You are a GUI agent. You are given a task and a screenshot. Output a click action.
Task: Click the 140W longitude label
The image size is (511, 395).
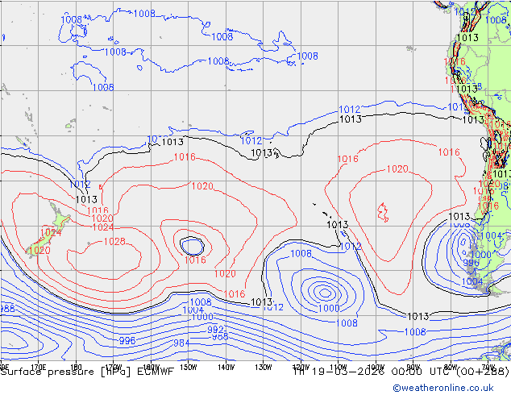coord(226,367)
